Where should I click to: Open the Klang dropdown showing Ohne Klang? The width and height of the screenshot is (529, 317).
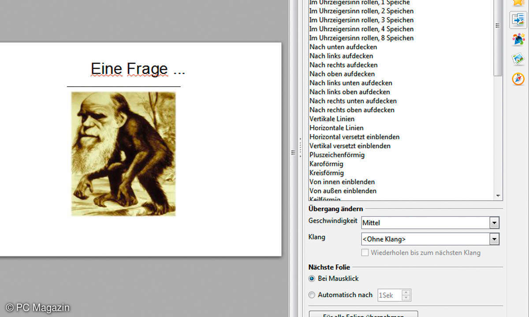coord(430,239)
